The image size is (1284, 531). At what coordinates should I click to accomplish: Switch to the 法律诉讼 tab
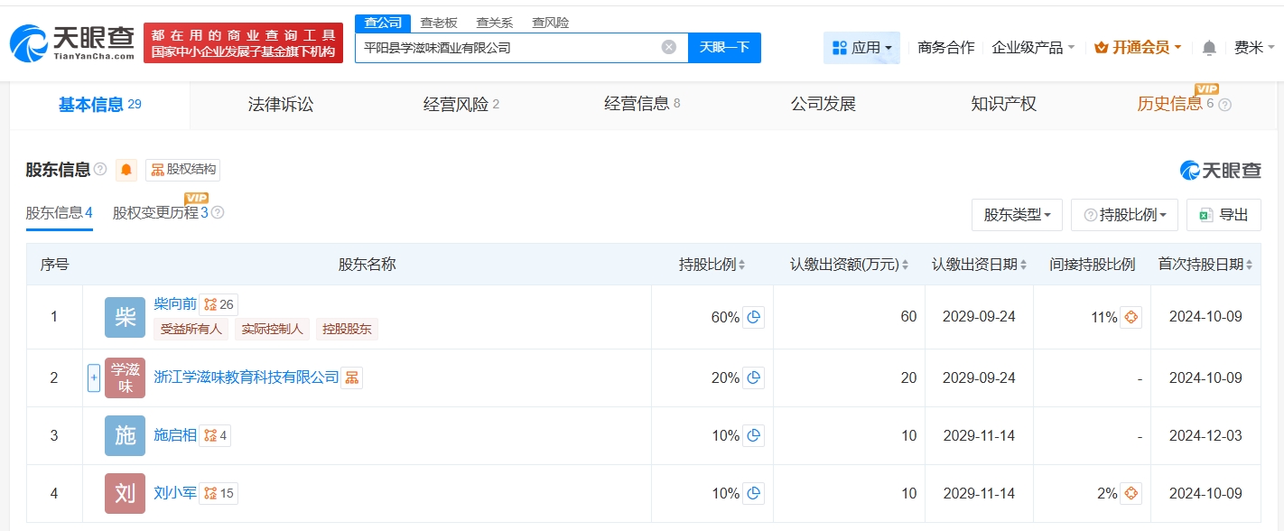[281, 105]
